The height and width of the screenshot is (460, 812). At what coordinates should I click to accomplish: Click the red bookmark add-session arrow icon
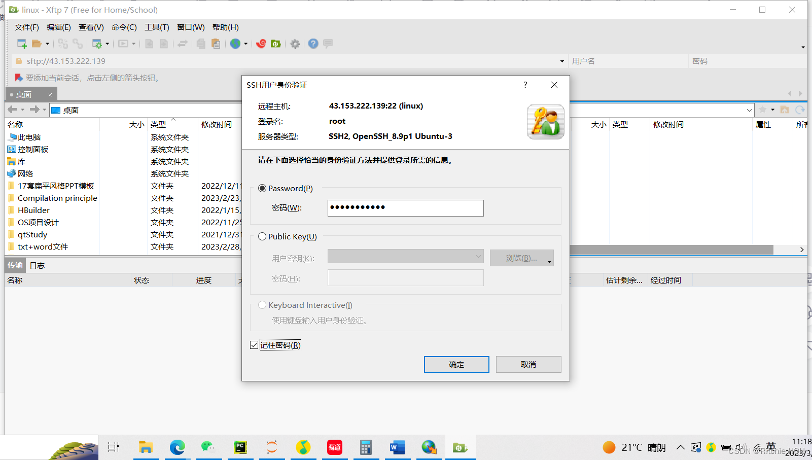click(19, 78)
